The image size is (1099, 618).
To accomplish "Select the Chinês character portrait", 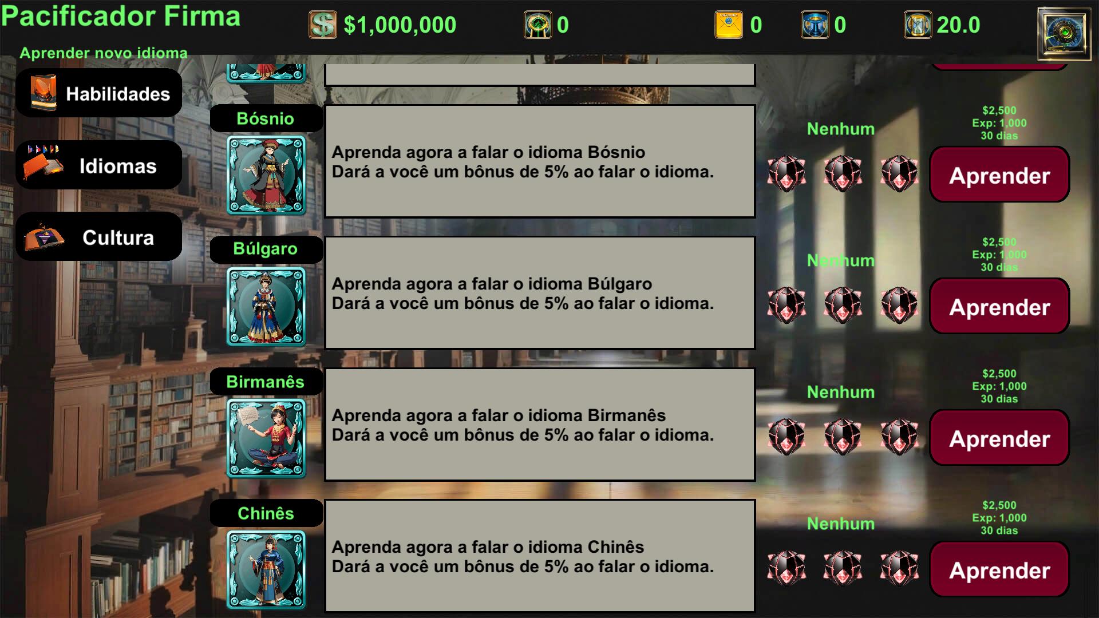I will pos(266,570).
